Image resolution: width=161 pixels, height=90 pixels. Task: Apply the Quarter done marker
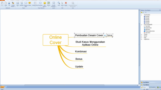point(148,28)
